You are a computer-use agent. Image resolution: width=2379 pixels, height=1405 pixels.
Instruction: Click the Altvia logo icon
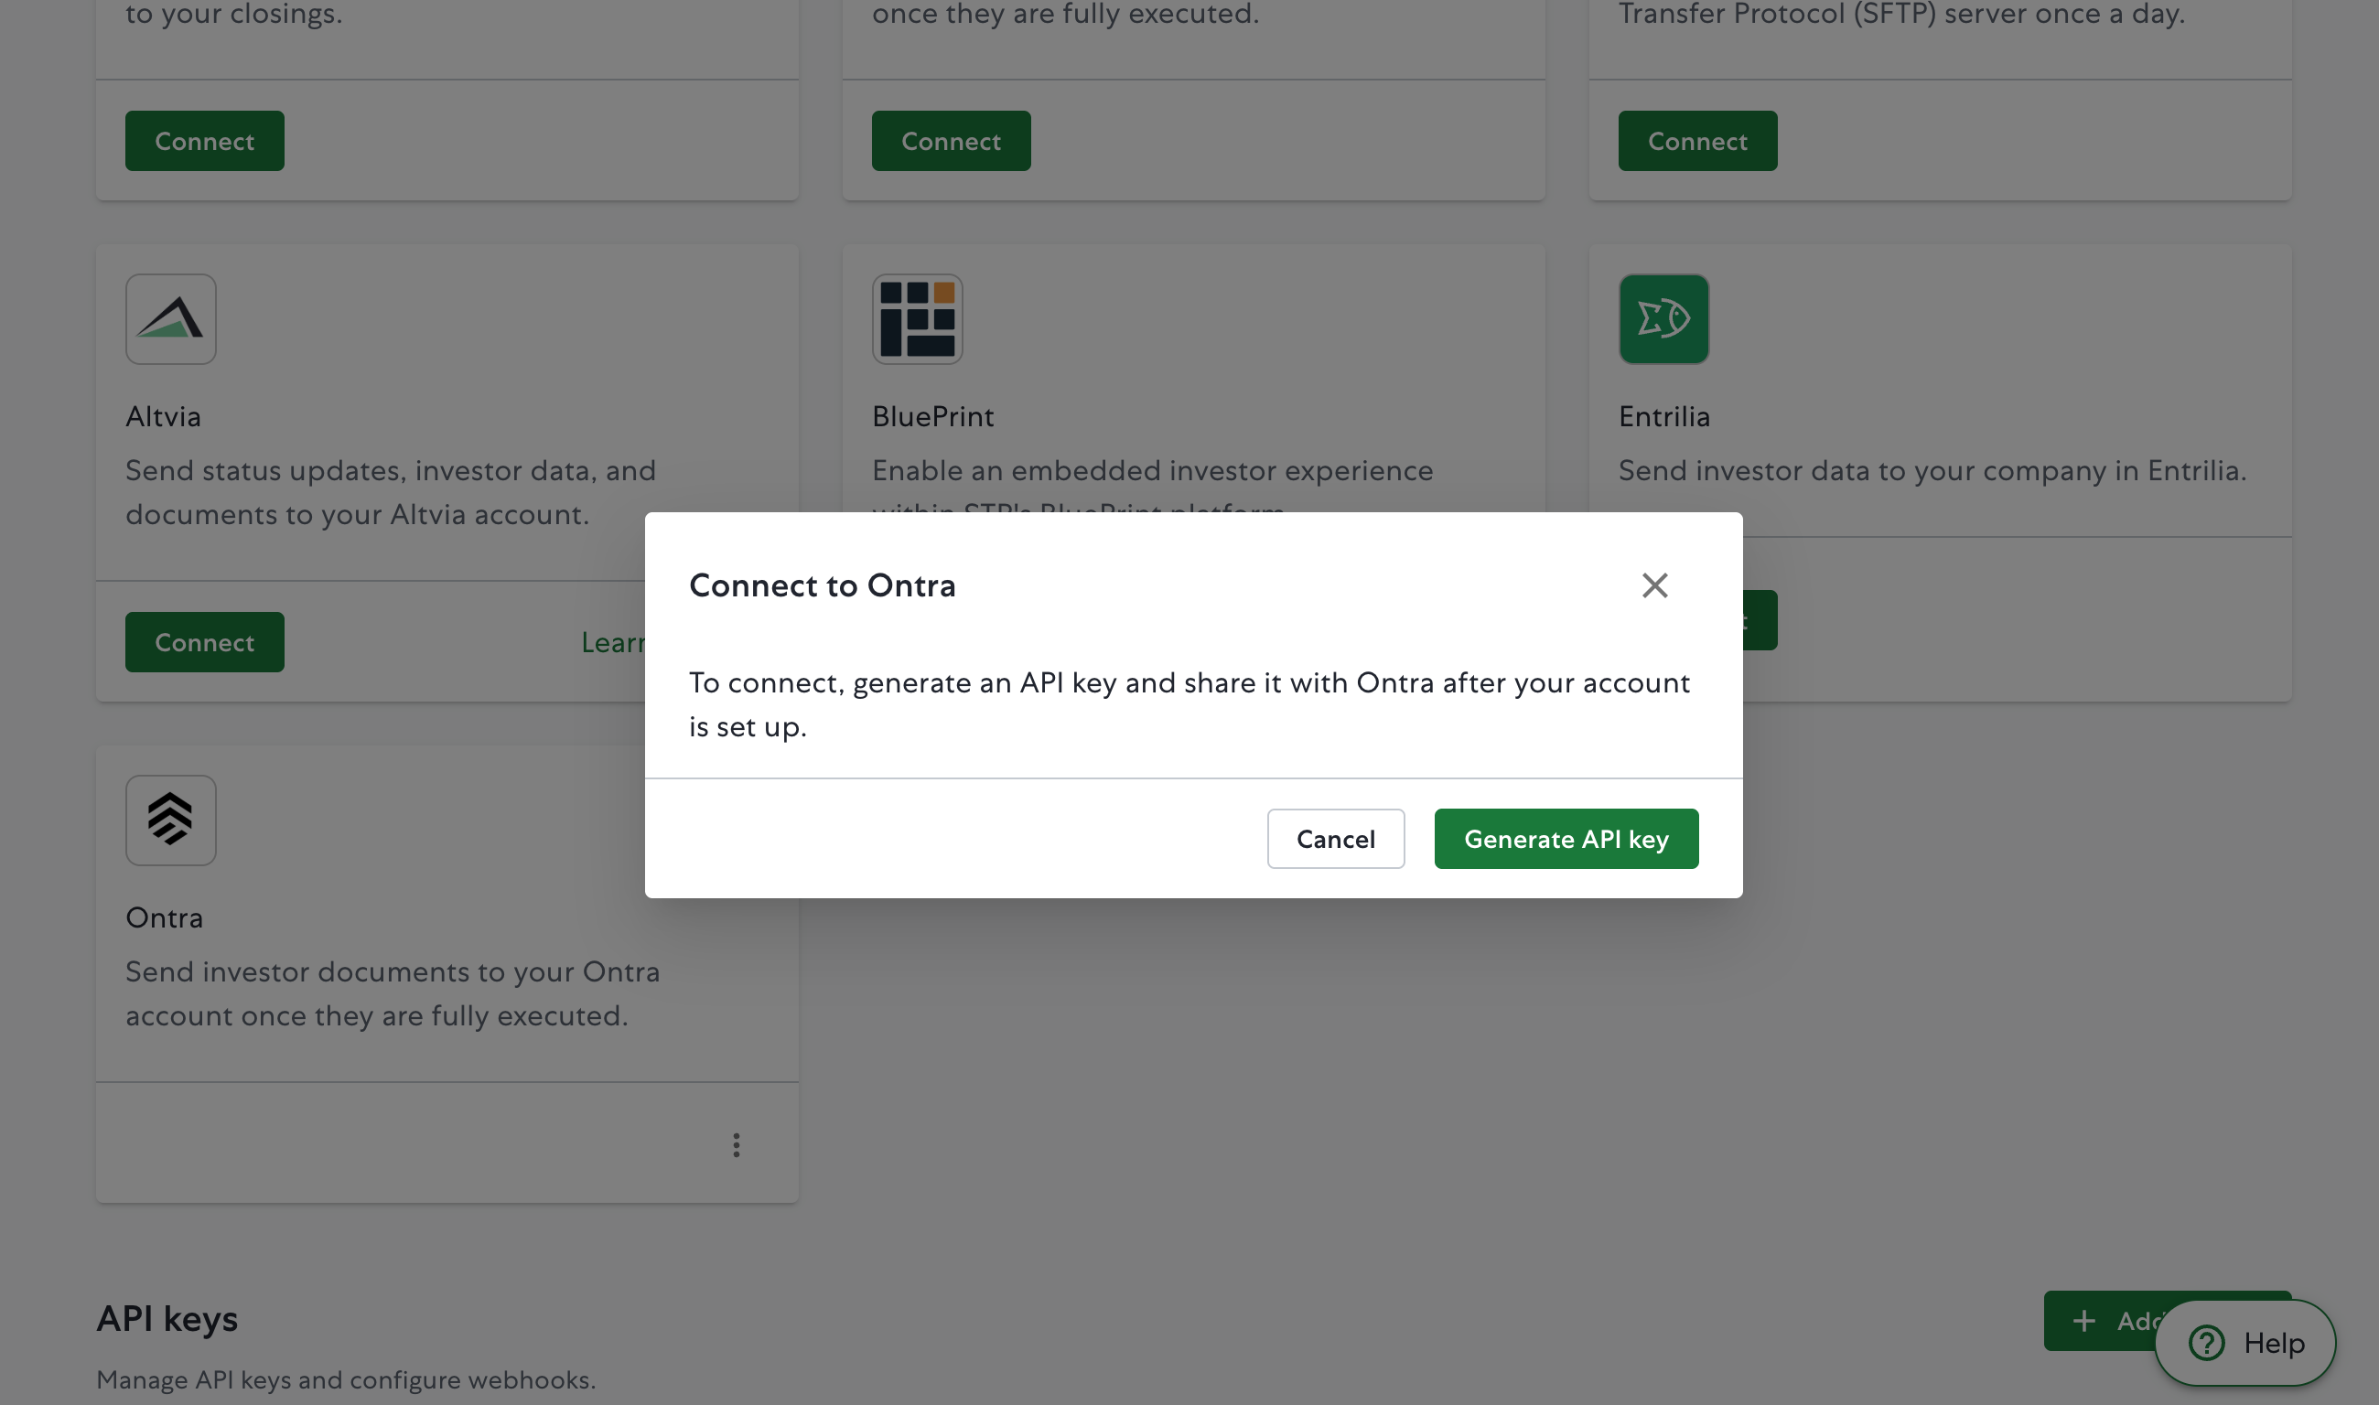coord(171,319)
